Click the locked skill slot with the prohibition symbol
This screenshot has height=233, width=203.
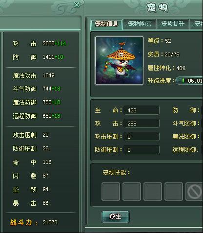[194, 192]
